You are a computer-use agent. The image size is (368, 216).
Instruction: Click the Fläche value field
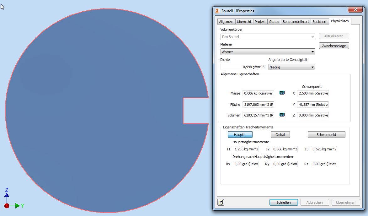258,105
